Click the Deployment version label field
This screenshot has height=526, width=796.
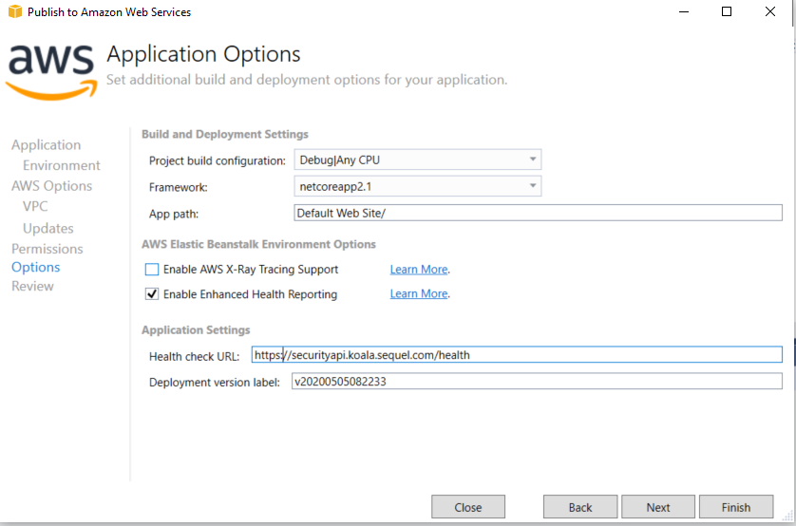coord(537,382)
